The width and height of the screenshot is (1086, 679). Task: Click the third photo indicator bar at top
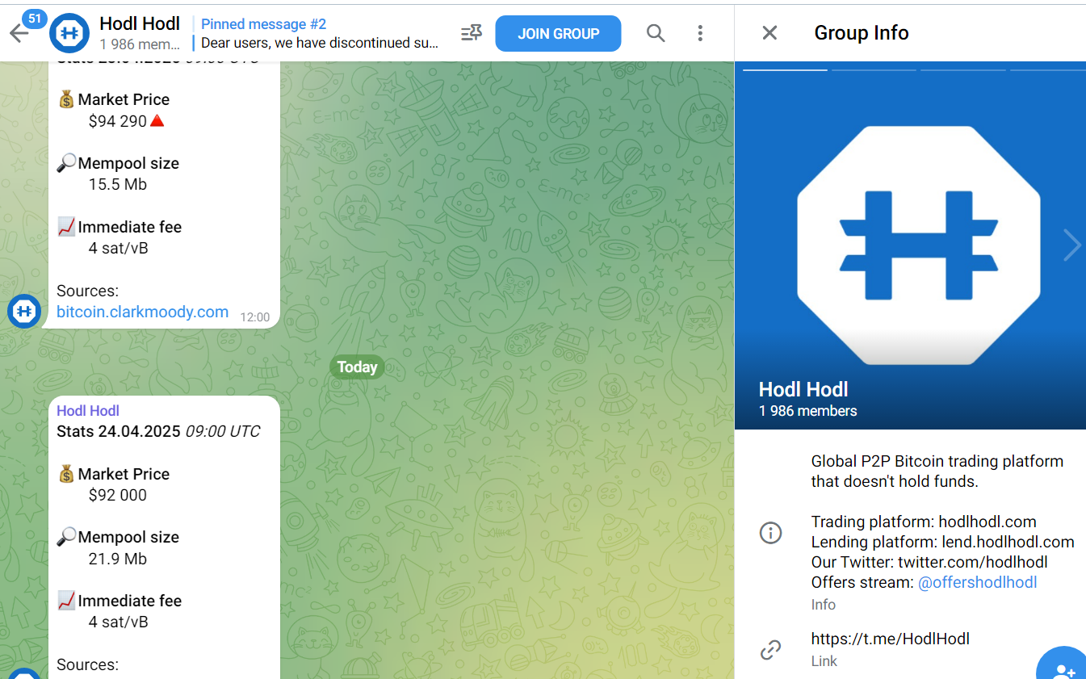point(963,69)
